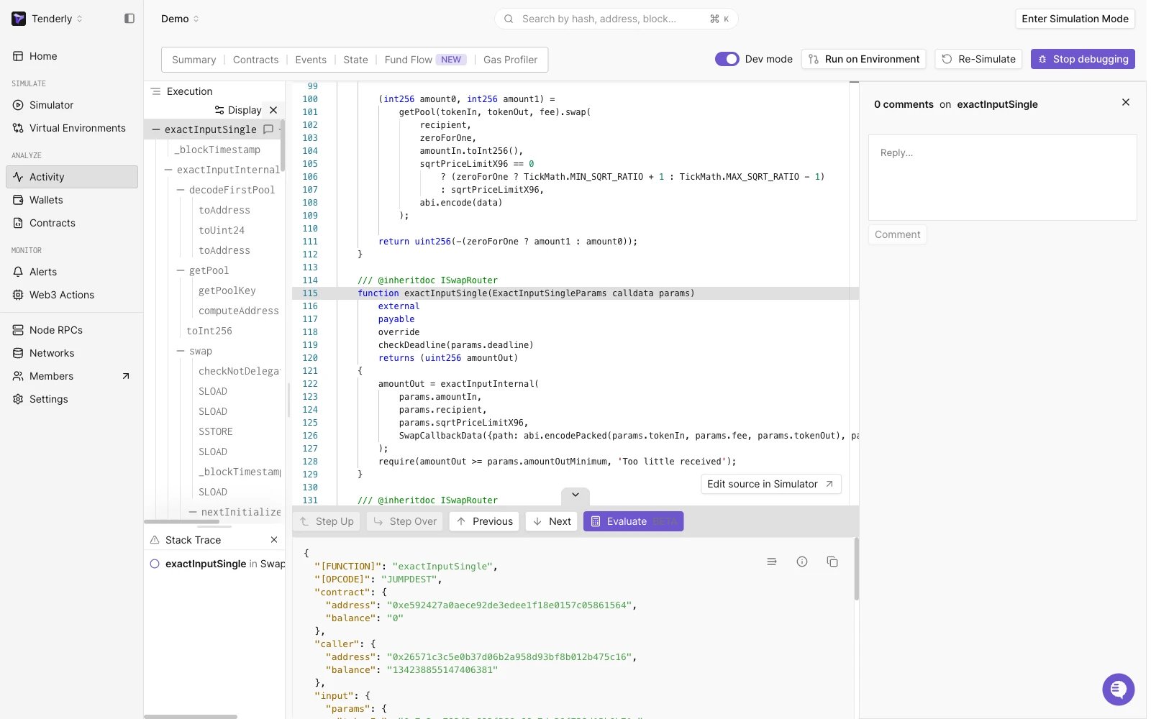Open Display options
The height and width of the screenshot is (719, 1151).
(x=238, y=110)
